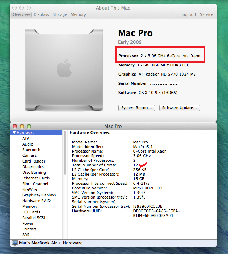The width and height of the screenshot is (228, 254).
Task: Select Memory in the System Report sidebar
Action: point(30,206)
